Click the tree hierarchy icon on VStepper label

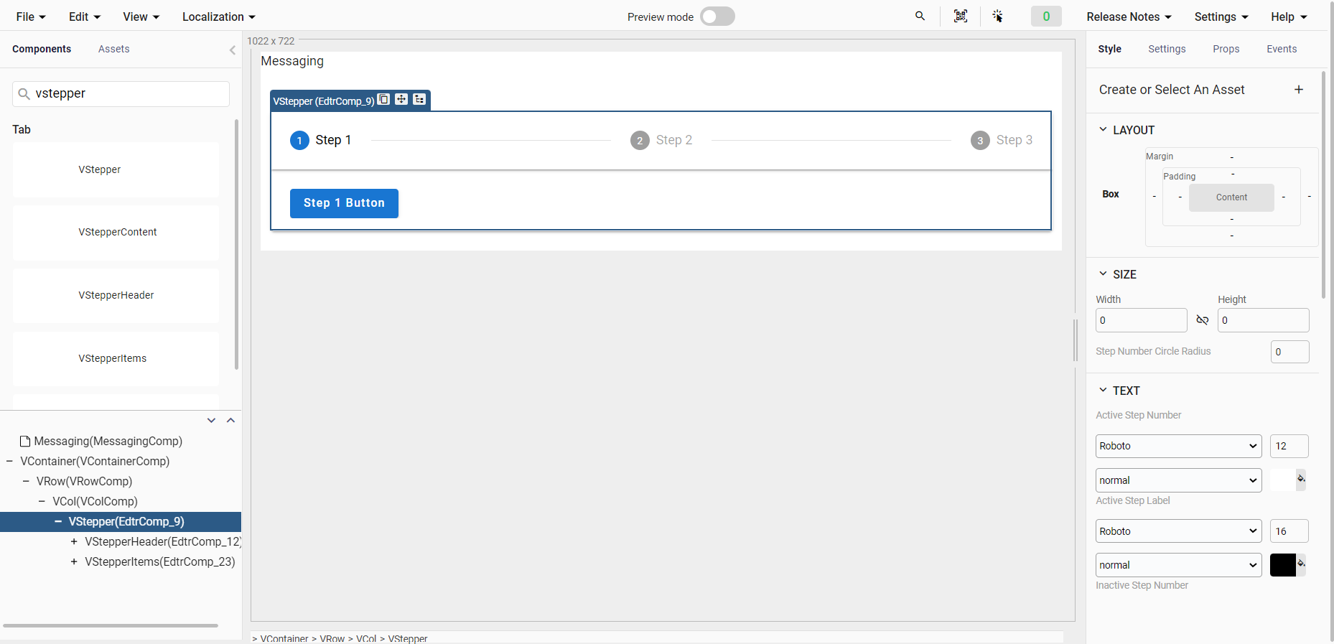[x=419, y=100]
